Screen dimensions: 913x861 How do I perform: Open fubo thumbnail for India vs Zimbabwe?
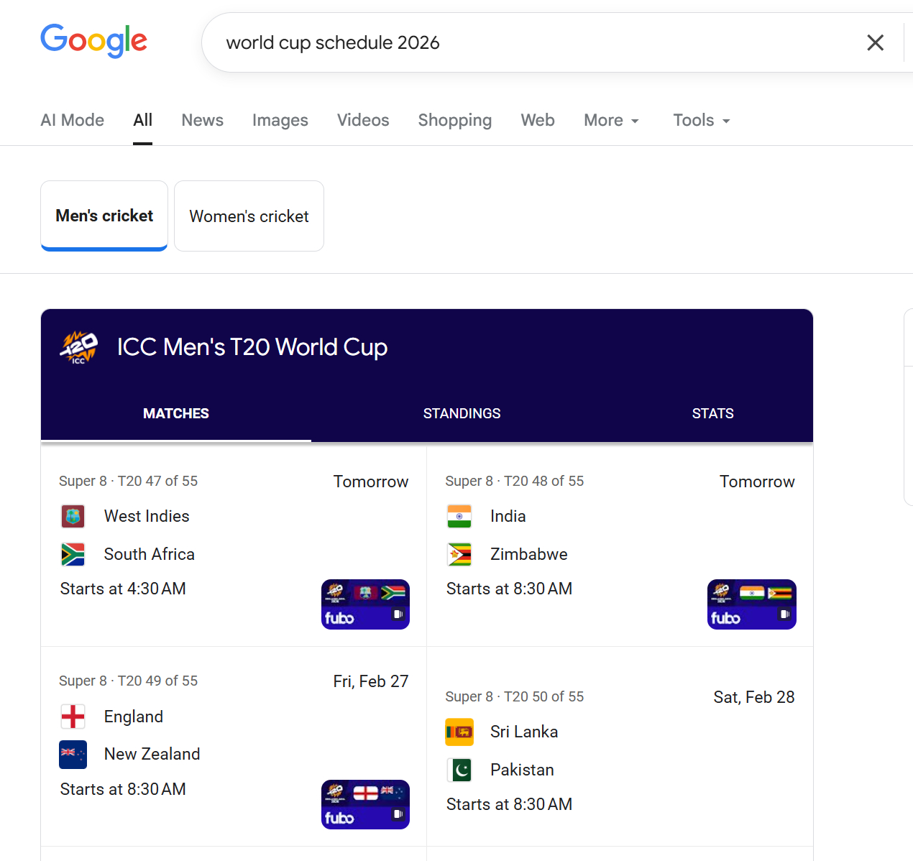click(751, 604)
